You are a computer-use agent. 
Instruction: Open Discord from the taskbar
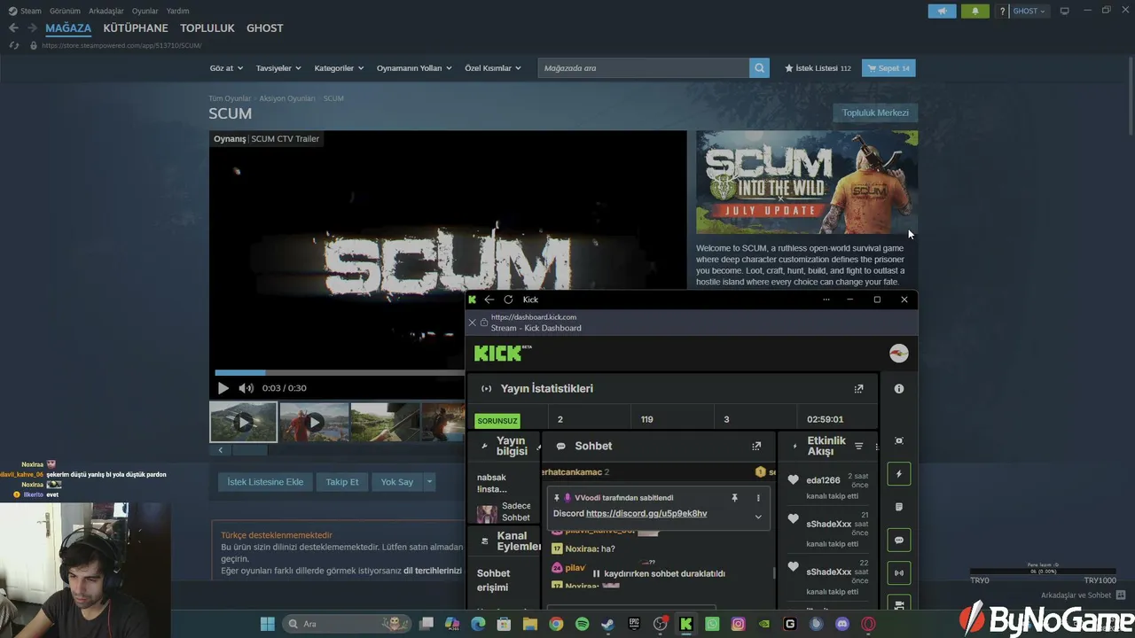(842, 624)
